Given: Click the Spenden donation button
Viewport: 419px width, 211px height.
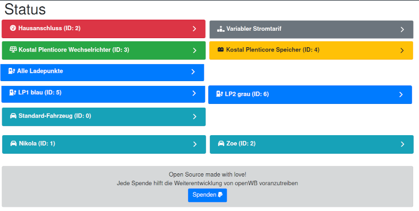Looking at the screenshot, I should pos(207,195).
